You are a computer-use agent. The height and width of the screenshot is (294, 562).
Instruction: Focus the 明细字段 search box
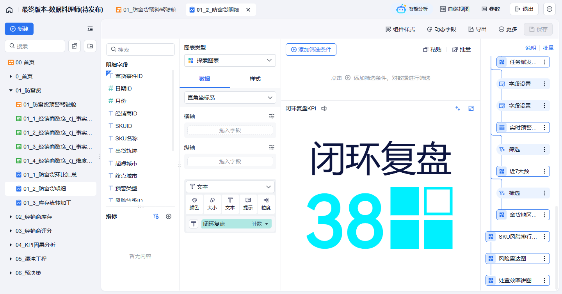[x=140, y=50]
